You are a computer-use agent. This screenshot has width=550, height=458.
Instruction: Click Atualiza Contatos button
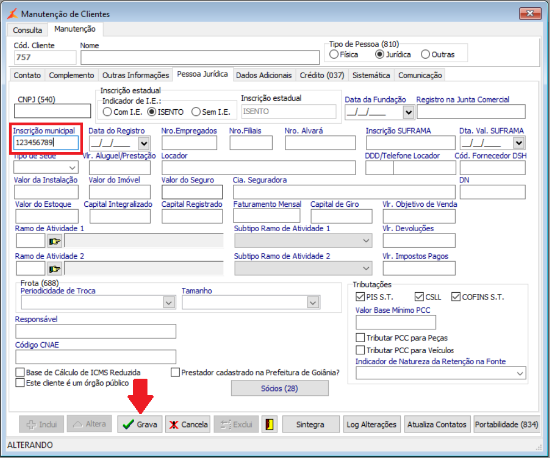tap(437, 424)
